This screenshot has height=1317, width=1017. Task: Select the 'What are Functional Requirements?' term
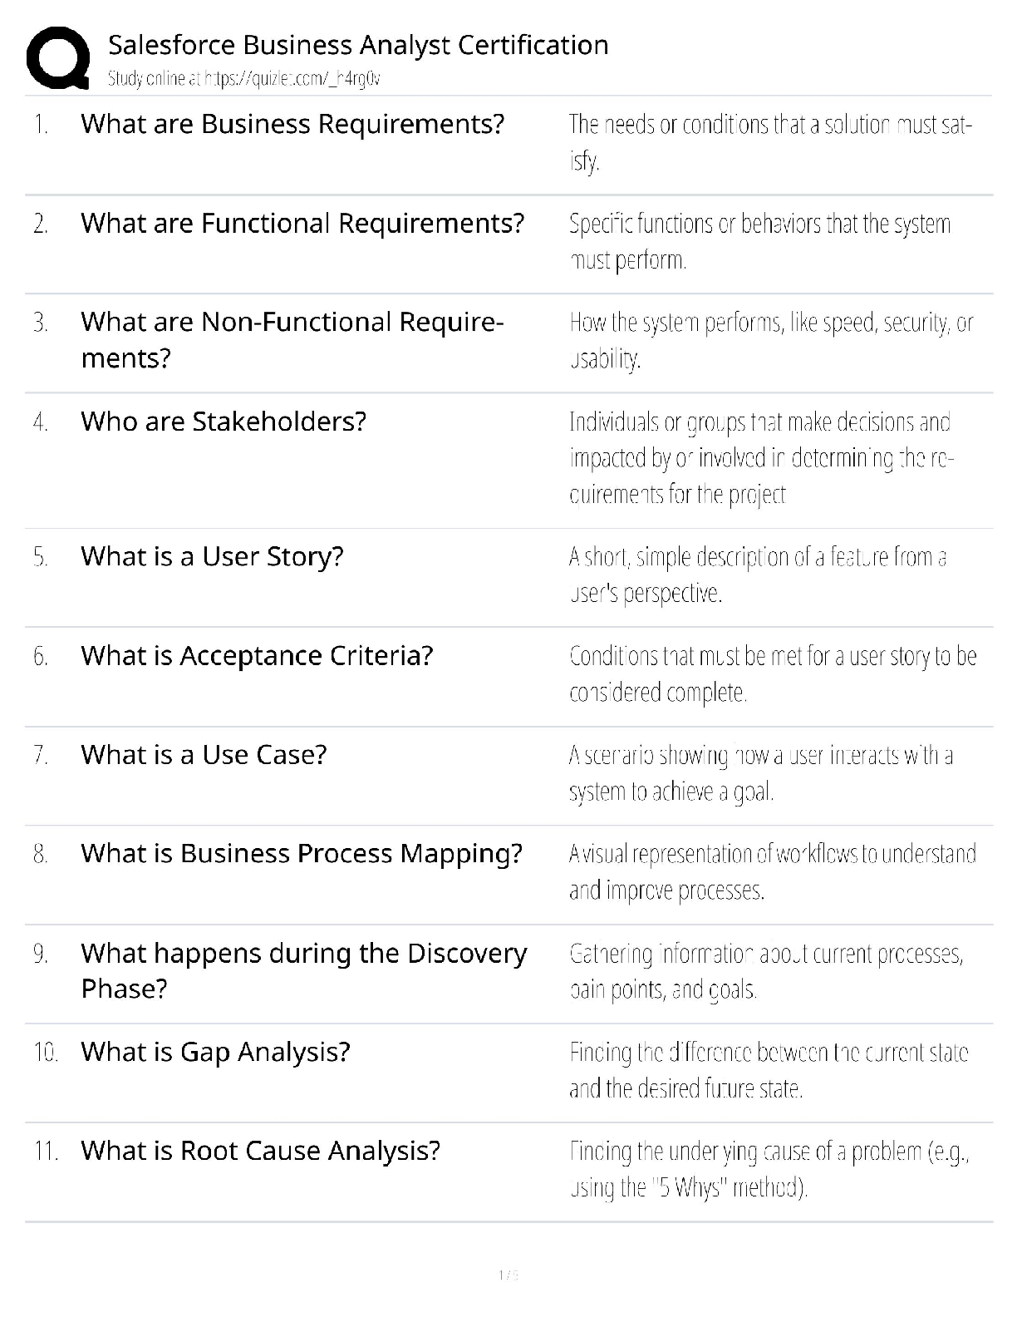(x=302, y=223)
